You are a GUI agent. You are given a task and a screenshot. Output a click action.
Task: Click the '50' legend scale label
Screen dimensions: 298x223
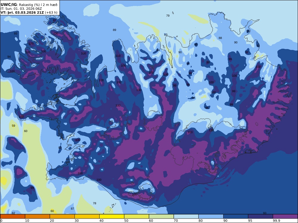[126, 221]
